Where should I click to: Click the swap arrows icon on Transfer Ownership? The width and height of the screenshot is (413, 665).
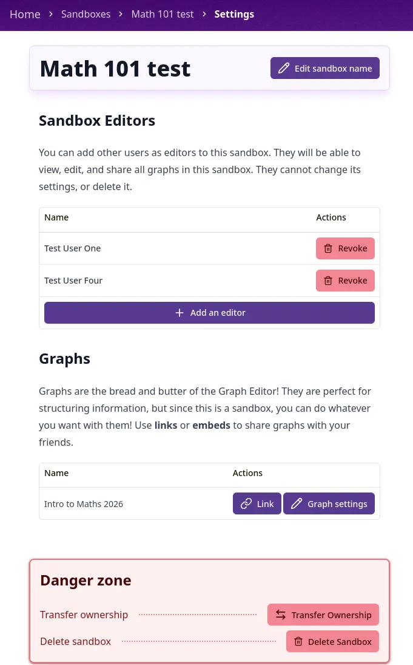pyautogui.click(x=281, y=615)
